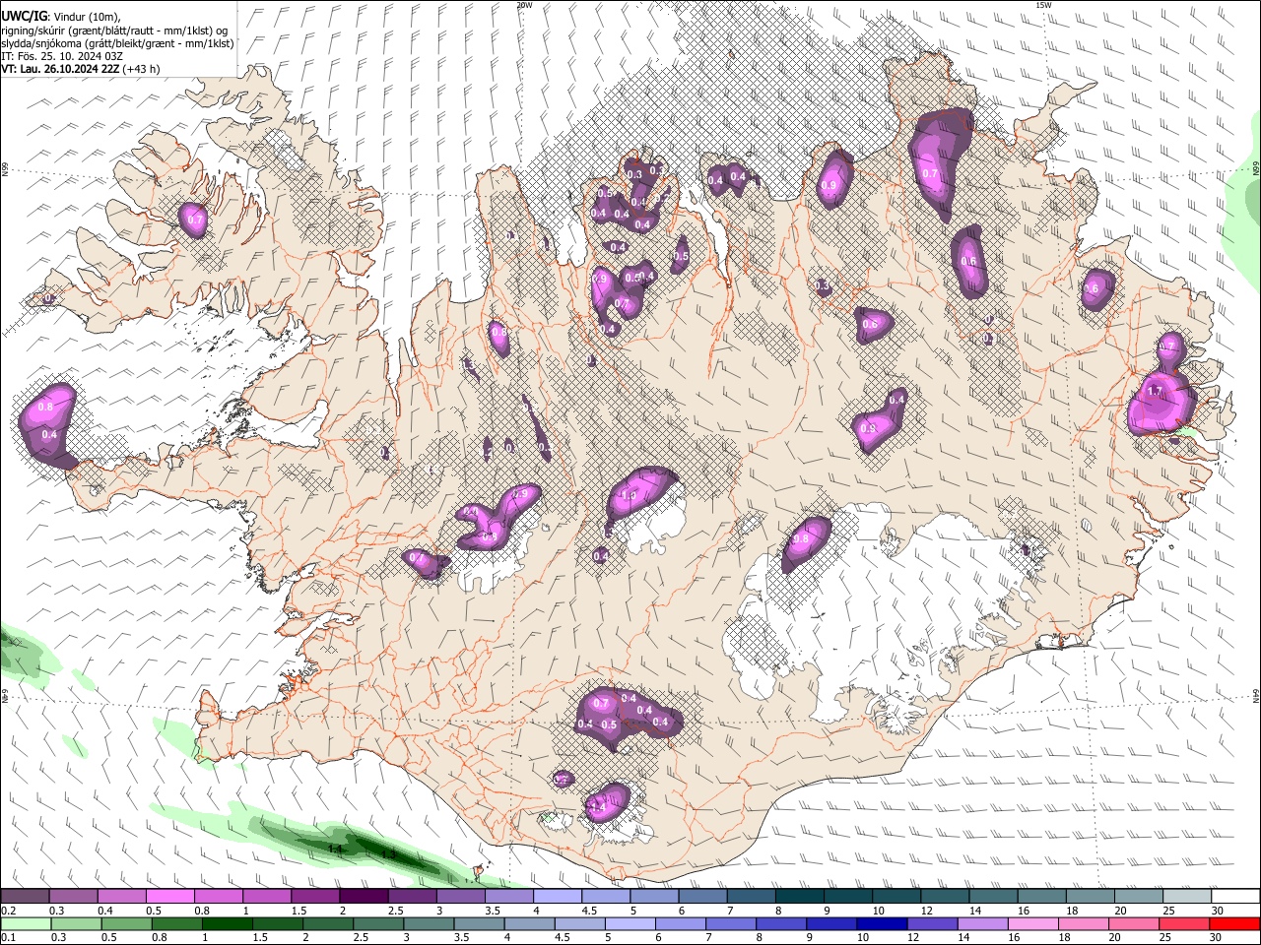Select the medium green 0.5 rain legend swatch

[x=126, y=923]
